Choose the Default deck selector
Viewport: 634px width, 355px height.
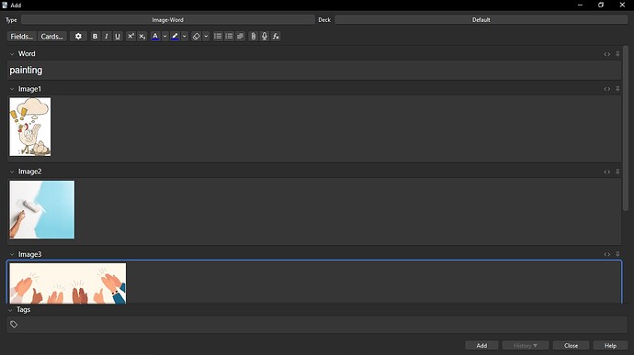point(481,20)
